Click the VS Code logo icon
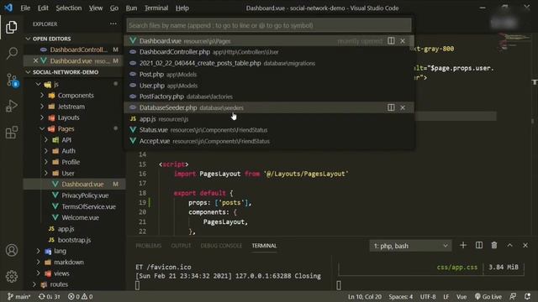This screenshot has height=302, width=538. pyautogui.click(x=8, y=8)
